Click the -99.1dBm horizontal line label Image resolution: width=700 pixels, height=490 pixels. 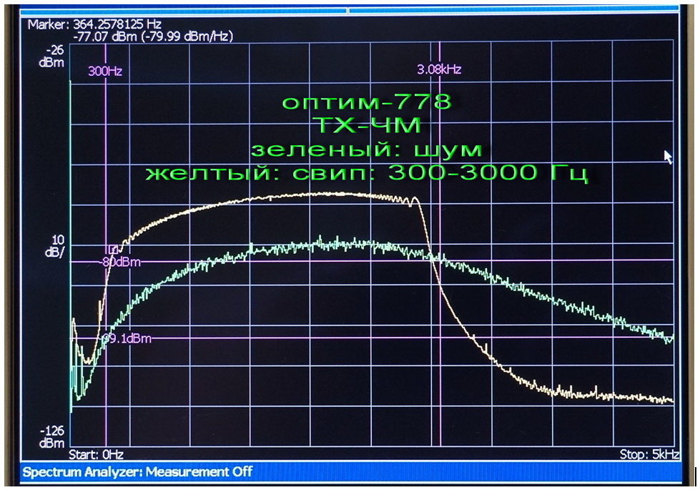pyautogui.click(x=127, y=338)
